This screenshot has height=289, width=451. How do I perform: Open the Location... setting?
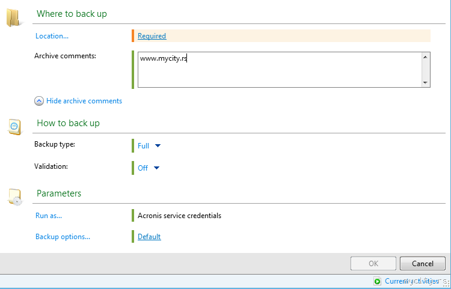tap(52, 36)
